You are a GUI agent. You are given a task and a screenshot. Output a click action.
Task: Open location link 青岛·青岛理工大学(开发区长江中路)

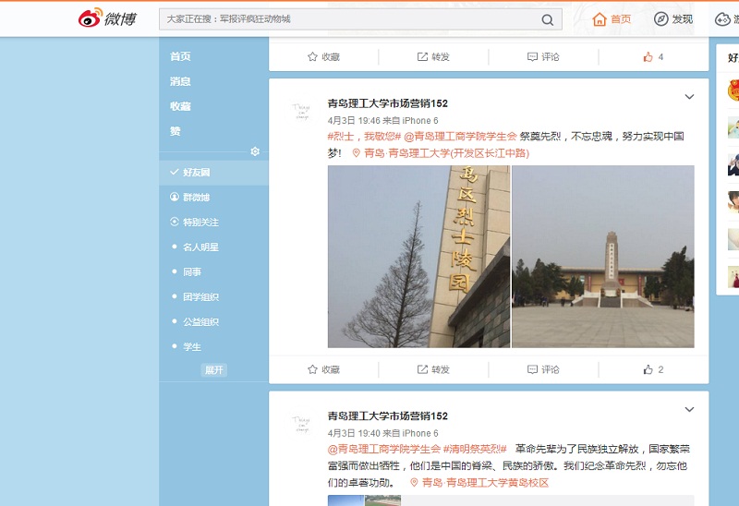click(x=440, y=153)
